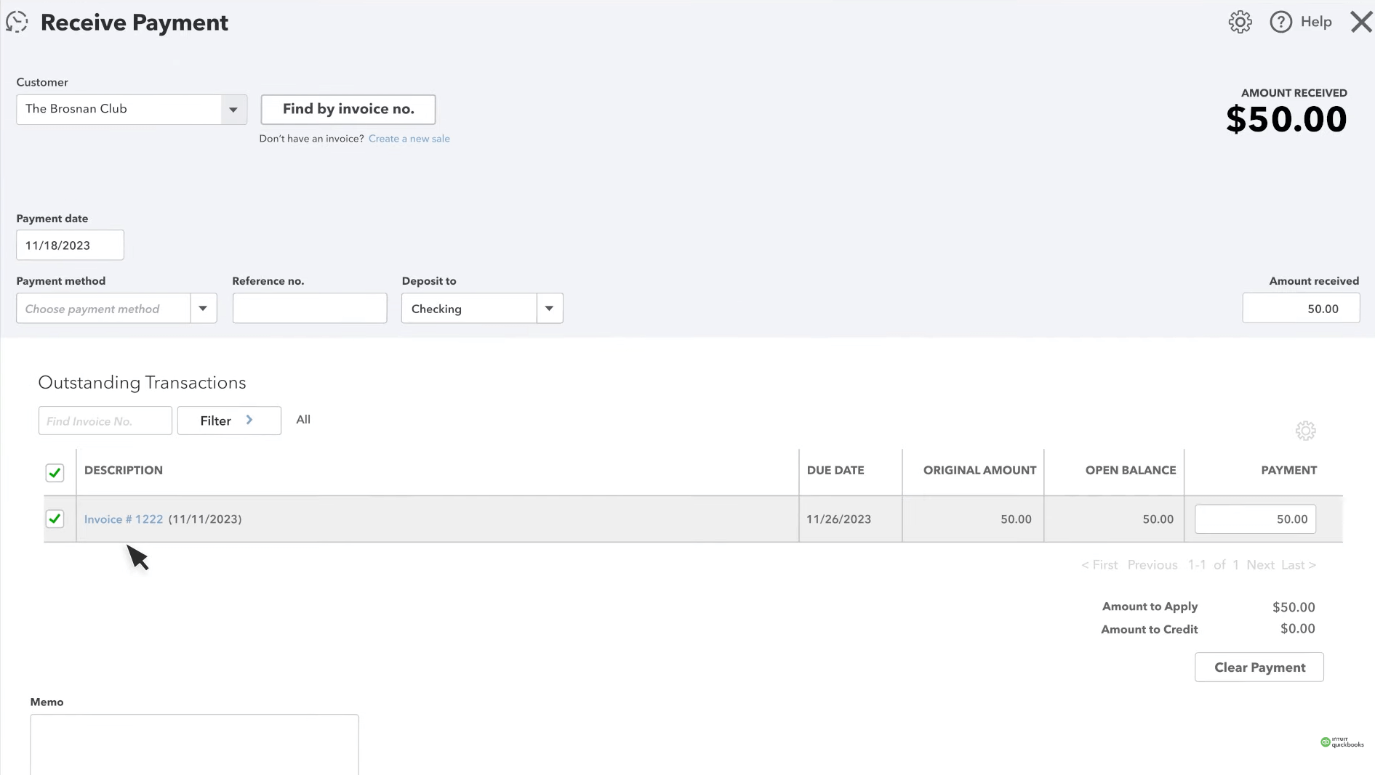Click the Memo text area
1375x775 pixels.
[194, 744]
